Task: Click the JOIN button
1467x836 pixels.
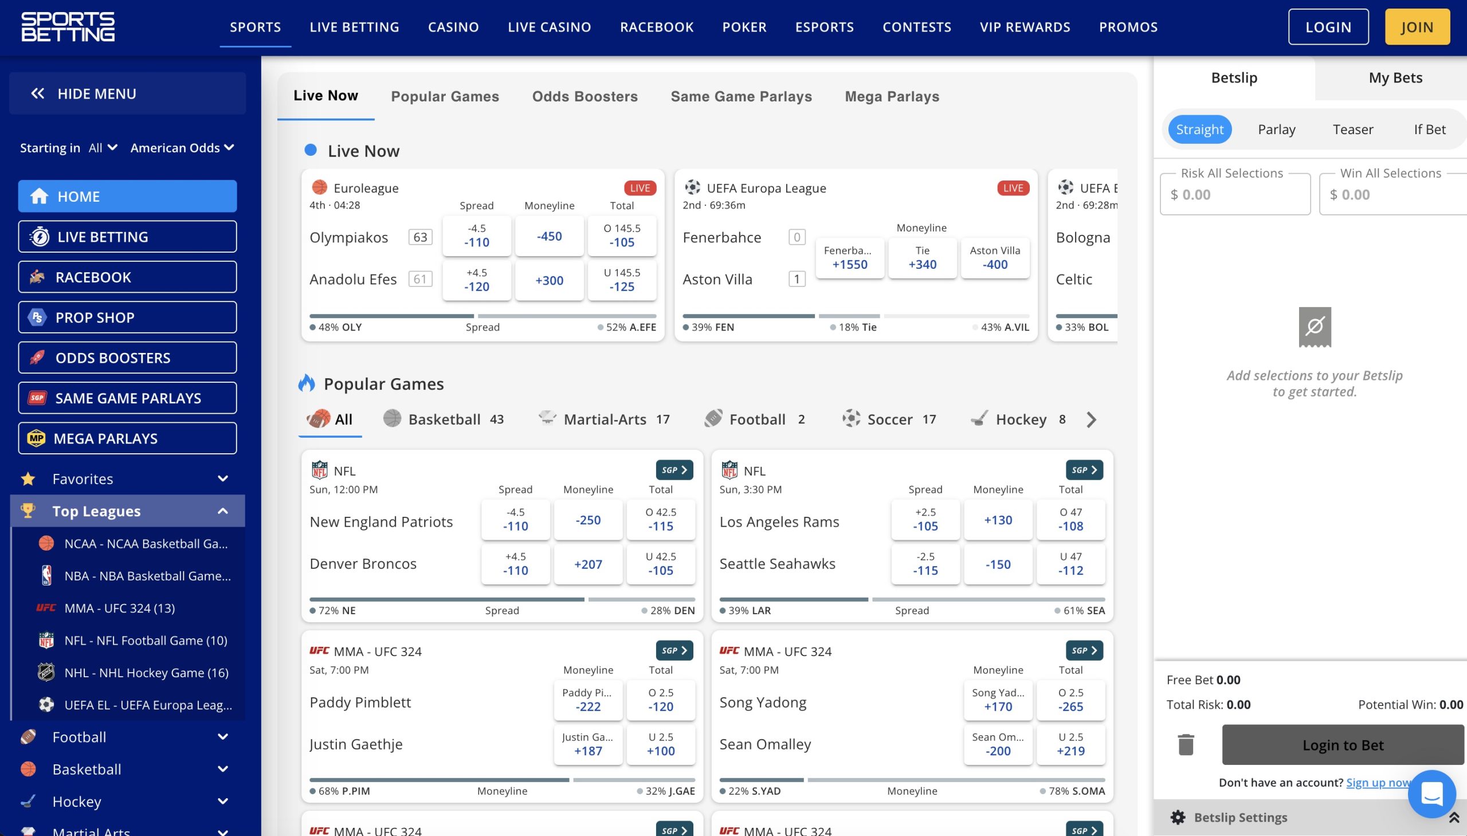Action: [1417, 26]
